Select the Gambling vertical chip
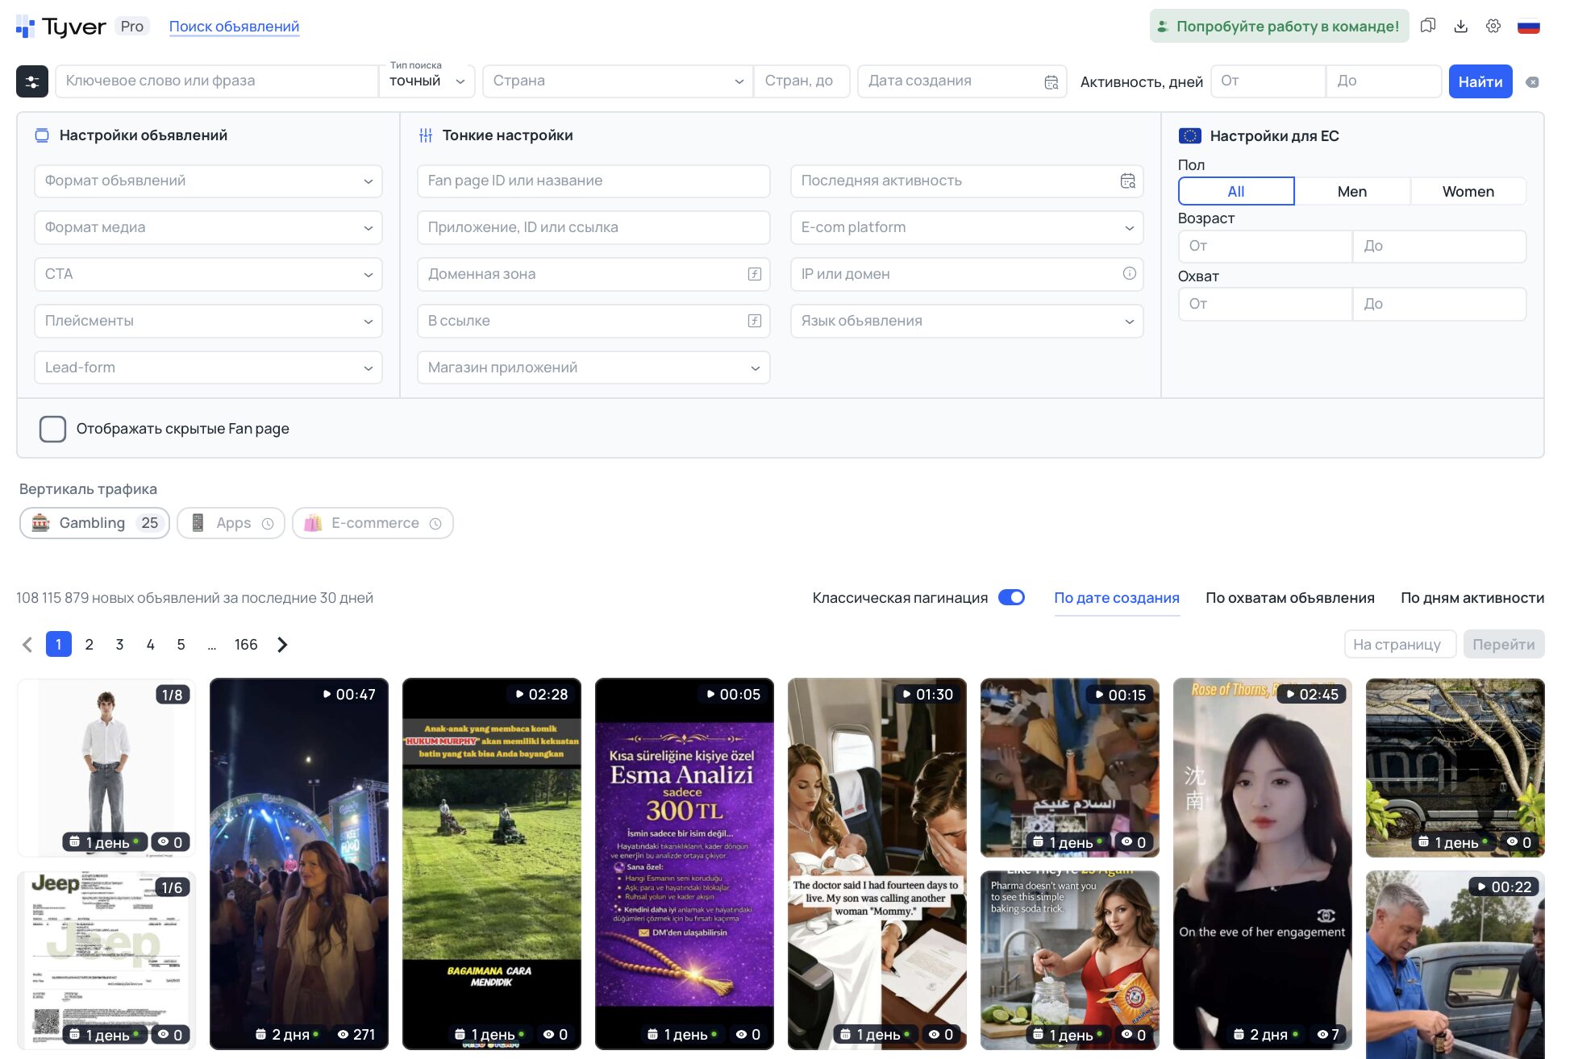1574x1059 pixels. tap(94, 523)
